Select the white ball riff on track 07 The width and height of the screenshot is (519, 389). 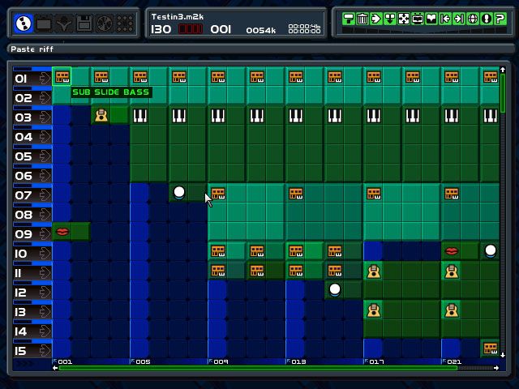tap(179, 193)
